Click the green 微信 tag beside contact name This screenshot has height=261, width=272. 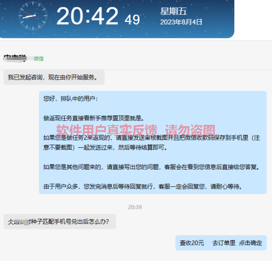pos(39,59)
